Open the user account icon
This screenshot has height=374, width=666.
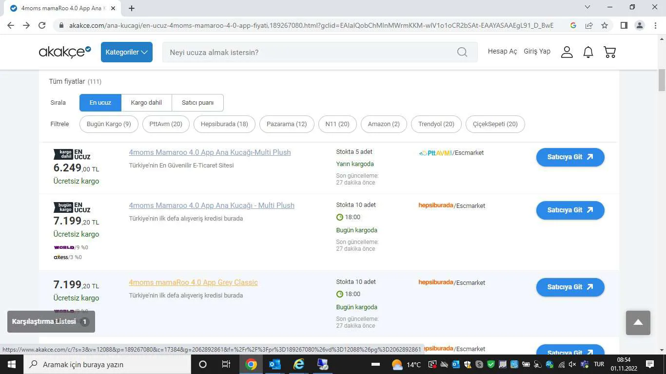pyautogui.click(x=567, y=52)
